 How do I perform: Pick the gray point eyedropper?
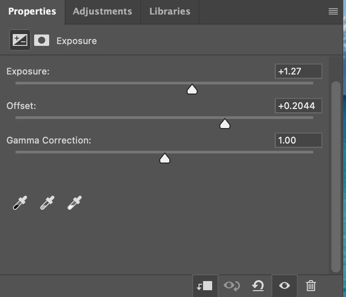(x=47, y=203)
